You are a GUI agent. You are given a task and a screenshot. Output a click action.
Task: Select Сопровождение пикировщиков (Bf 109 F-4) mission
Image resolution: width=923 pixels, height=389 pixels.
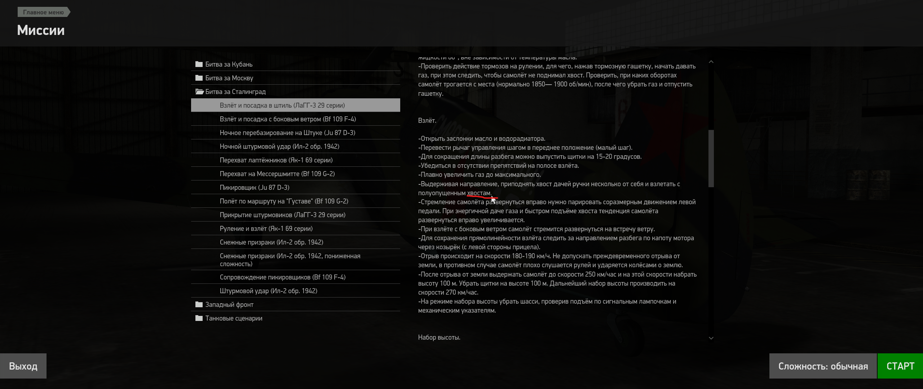[296, 277]
